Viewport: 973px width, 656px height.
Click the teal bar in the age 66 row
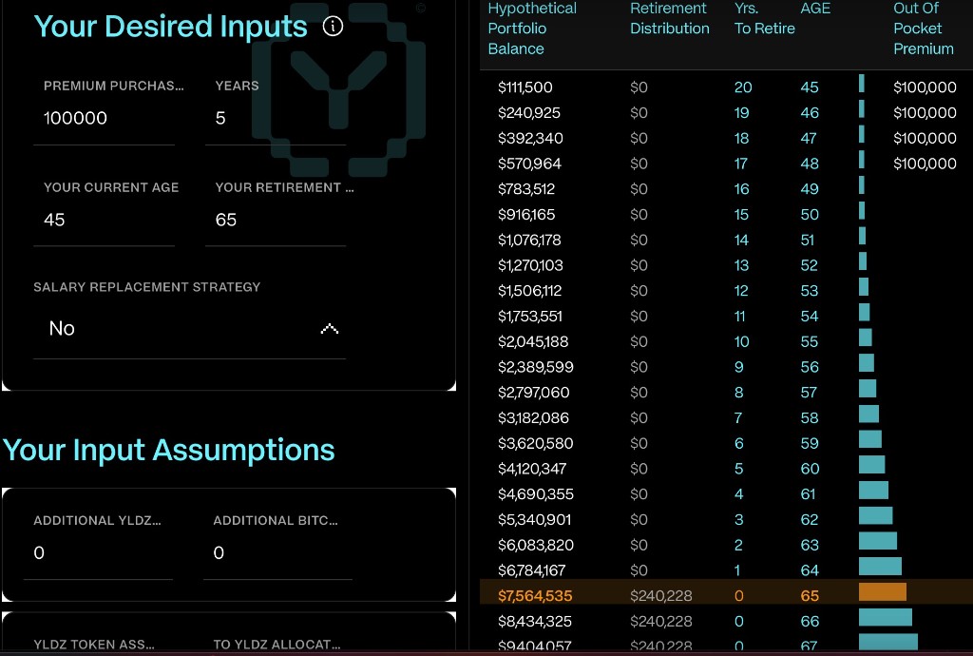tap(886, 617)
